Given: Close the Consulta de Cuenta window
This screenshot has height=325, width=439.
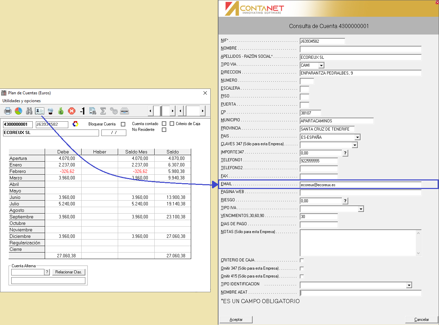Looking at the screenshot, I should [437, 2].
